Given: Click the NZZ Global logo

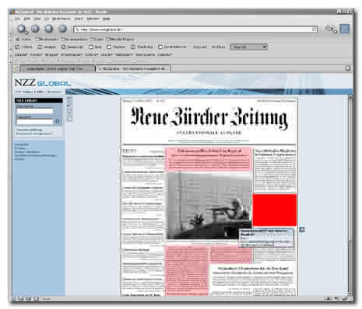Looking at the screenshot, I should [43, 83].
